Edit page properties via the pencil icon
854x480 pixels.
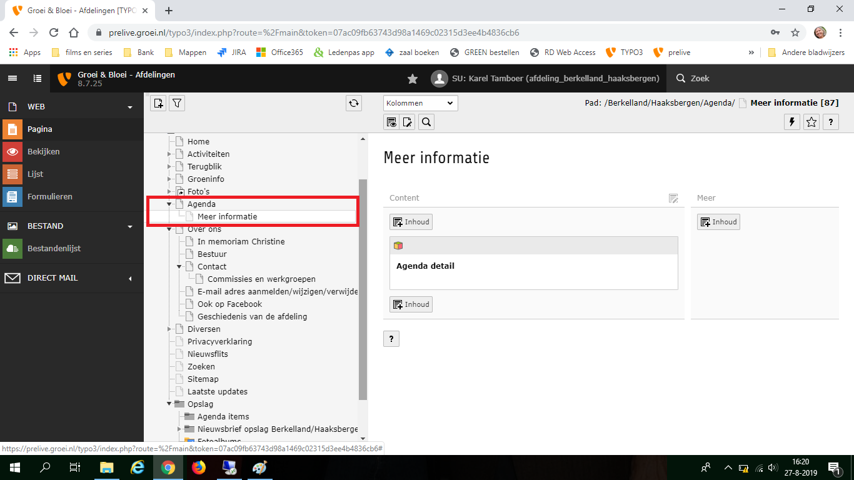tap(408, 122)
